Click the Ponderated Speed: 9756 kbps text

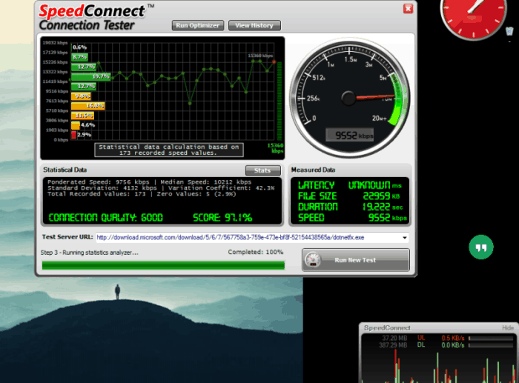point(99,182)
